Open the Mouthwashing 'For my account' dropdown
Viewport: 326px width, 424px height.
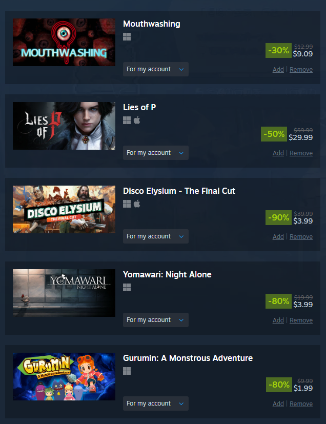pyautogui.click(x=156, y=69)
